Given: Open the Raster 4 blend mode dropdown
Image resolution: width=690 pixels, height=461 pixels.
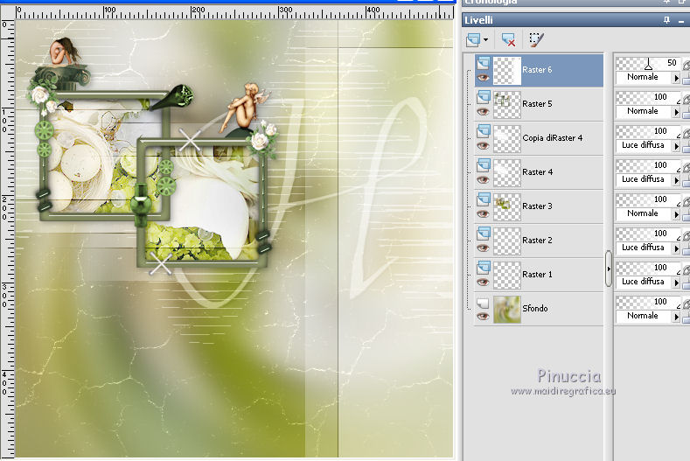Looking at the screenshot, I should [676, 180].
